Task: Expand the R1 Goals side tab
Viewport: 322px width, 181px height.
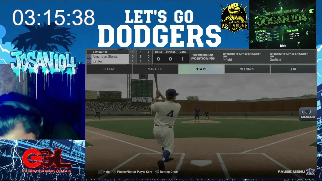Action: coord(308,114)
